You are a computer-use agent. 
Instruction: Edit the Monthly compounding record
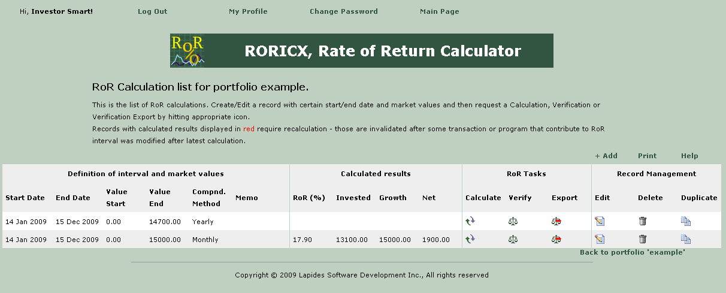600,239
